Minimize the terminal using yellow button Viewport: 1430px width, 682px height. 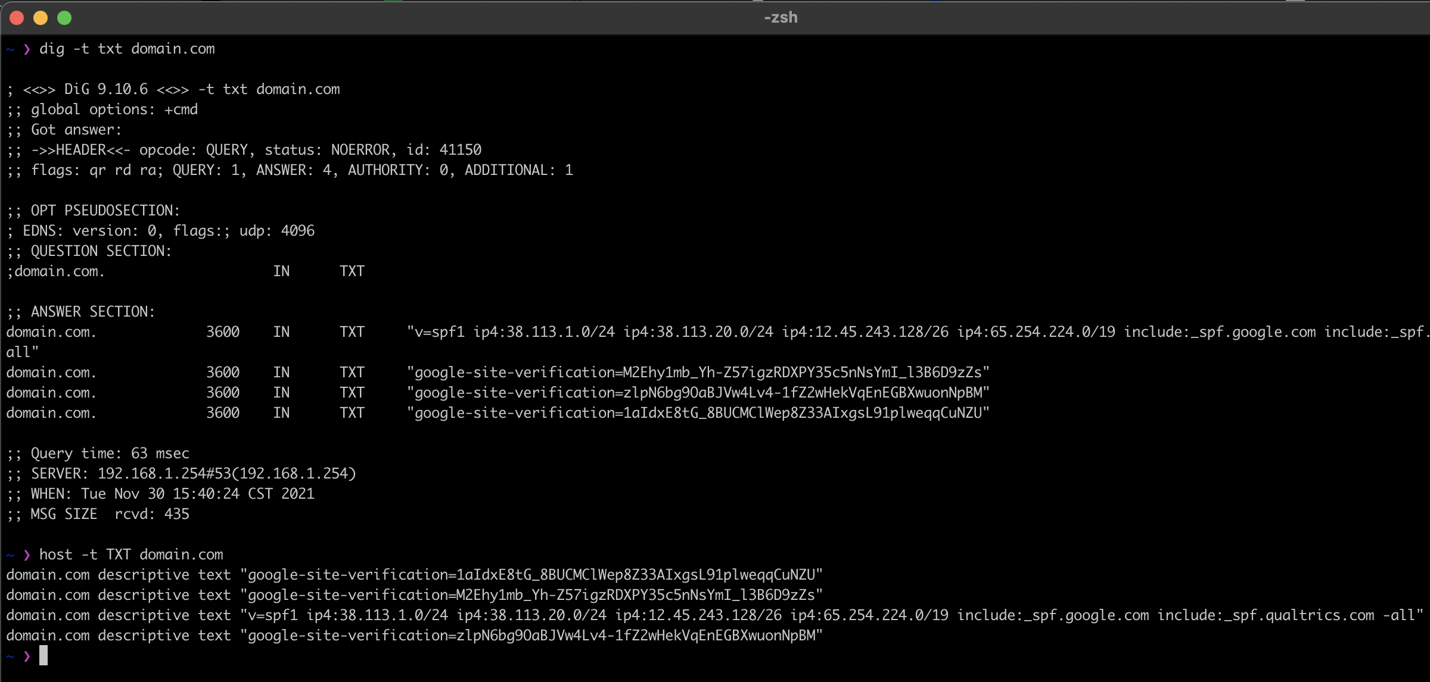point(41,18)
